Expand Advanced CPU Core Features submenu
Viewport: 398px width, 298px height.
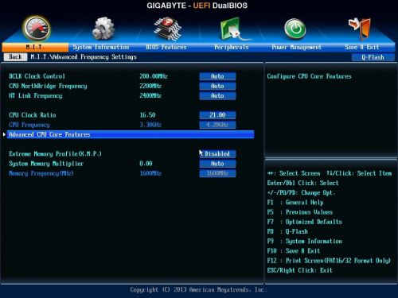click(x=131, y=134)
